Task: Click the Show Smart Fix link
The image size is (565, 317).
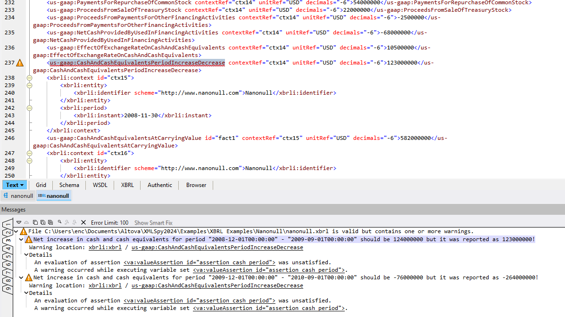Action: 153,222
